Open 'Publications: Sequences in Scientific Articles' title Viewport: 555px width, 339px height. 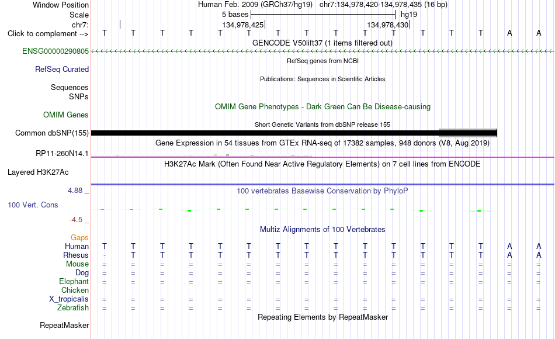click(322, 79)
